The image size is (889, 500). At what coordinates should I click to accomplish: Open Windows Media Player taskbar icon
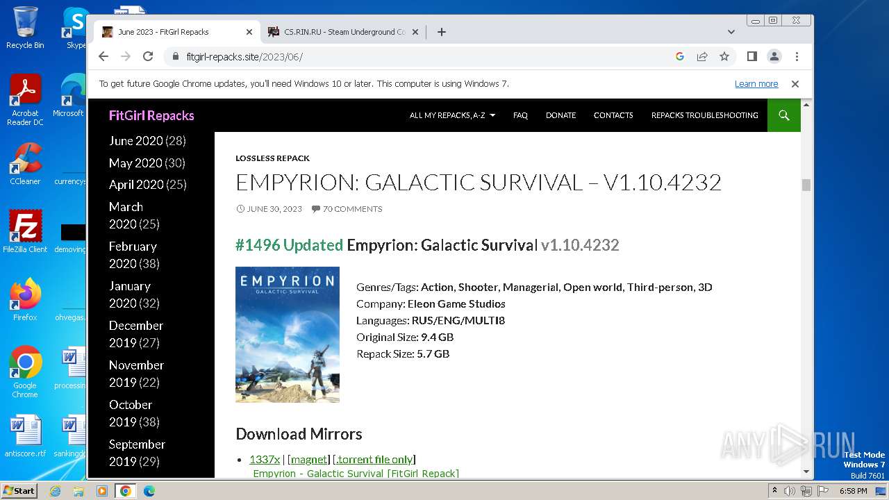coord(102,491)
